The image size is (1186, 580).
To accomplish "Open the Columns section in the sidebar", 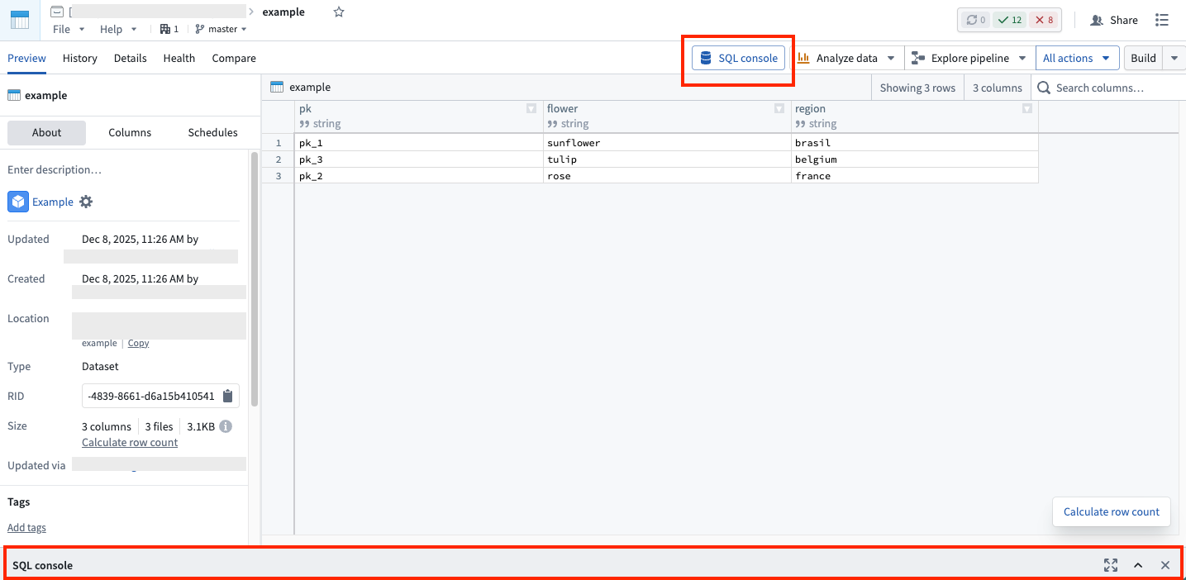I will (129, 132).
